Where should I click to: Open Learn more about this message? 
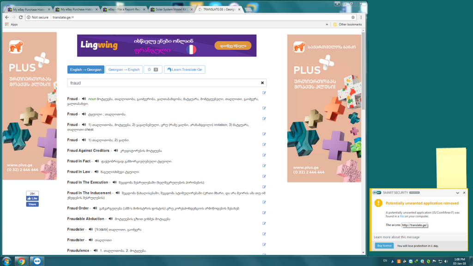(396, 237)
